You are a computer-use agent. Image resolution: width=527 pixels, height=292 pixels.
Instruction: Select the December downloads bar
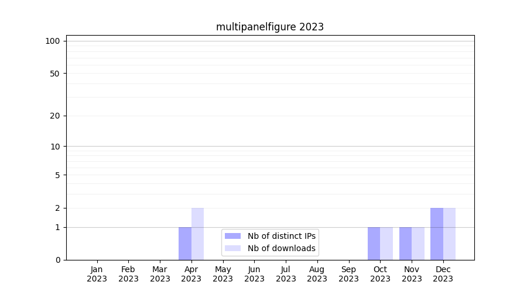click(450, 234)
